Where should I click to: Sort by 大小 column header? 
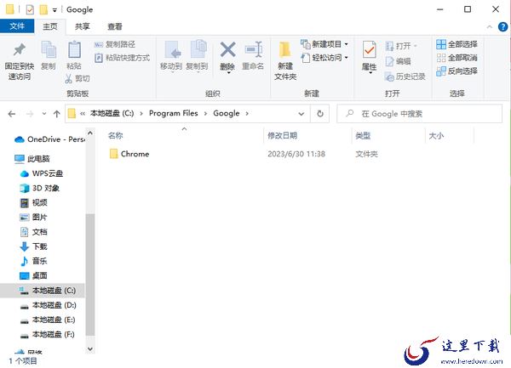436,136
